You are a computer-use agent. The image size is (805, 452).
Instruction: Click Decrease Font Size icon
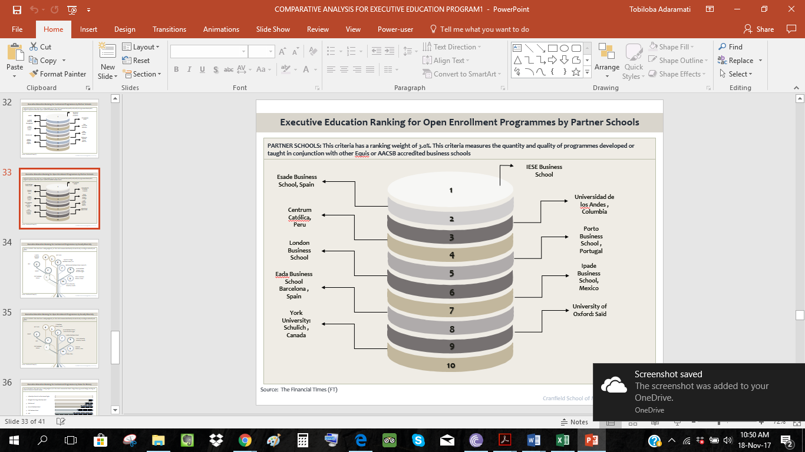[296, 52]
